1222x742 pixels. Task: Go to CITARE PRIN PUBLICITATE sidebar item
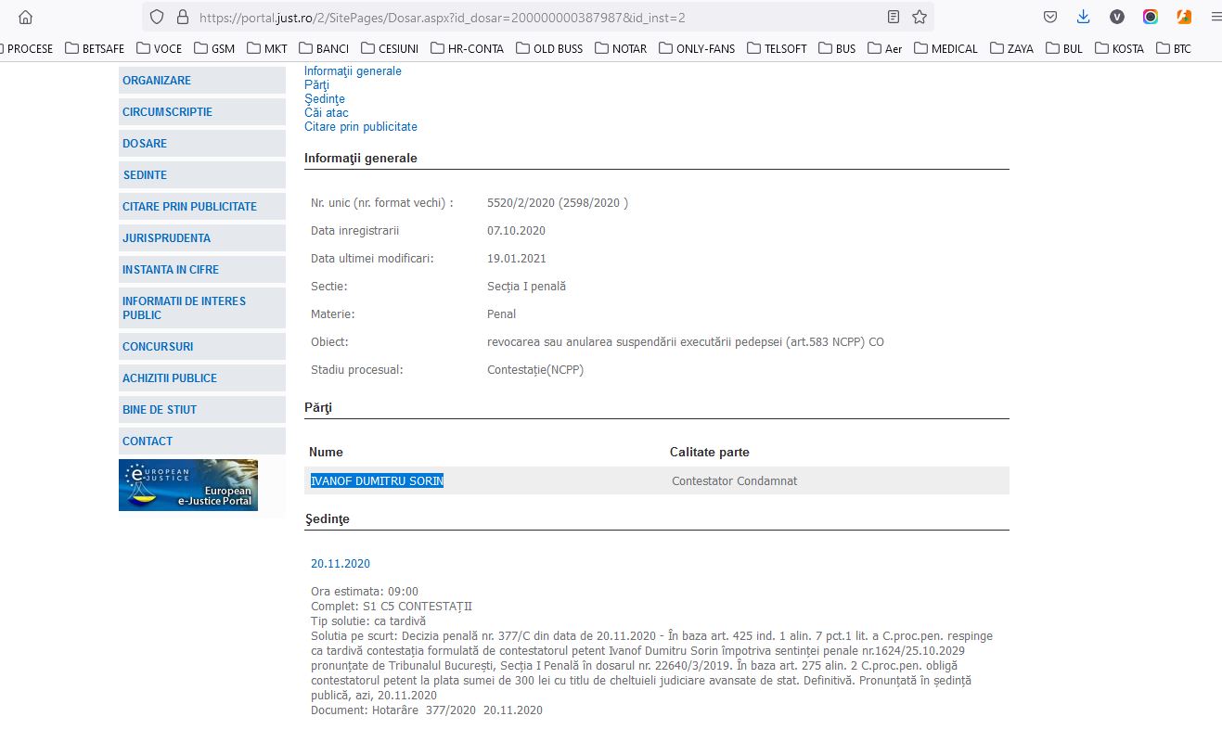(189, 207)
